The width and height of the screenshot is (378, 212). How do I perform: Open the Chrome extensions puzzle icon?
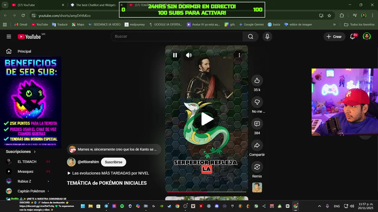pyautogui.click(x=342, y=16)
